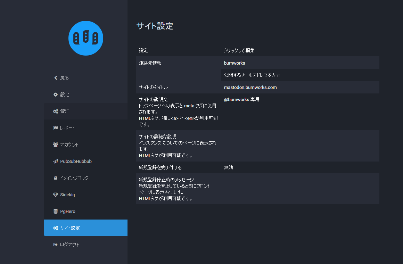Viewport: 403px width, 264px height.
Task: Click the flag icon for レポート
Action: (x=56, y=128)
